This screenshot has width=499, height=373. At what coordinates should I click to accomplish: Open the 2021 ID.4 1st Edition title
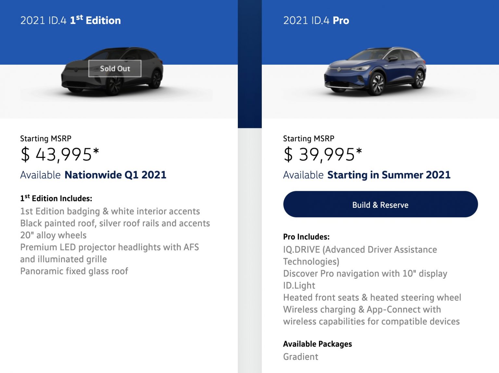coord(70,20)
